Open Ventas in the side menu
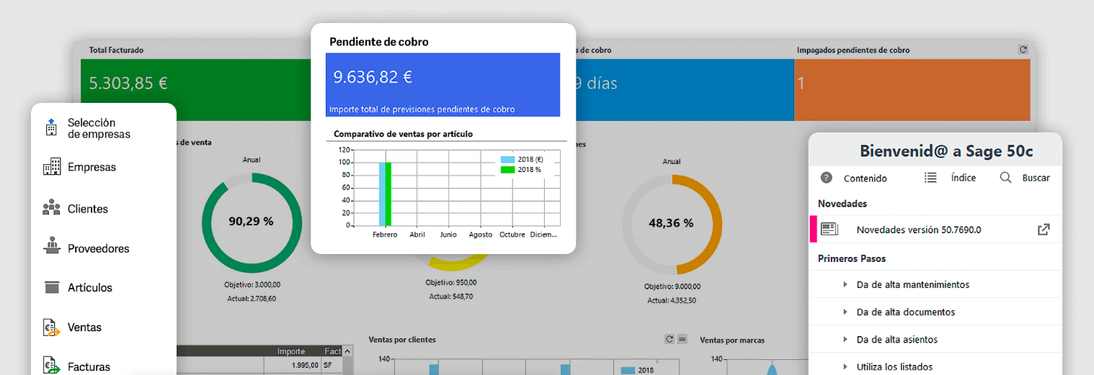 click(x=84, y=327)
